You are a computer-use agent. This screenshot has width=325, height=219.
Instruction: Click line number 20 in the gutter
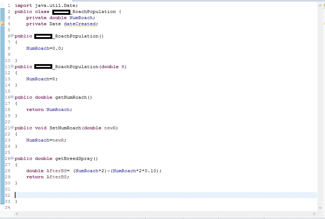coord(8,122)
